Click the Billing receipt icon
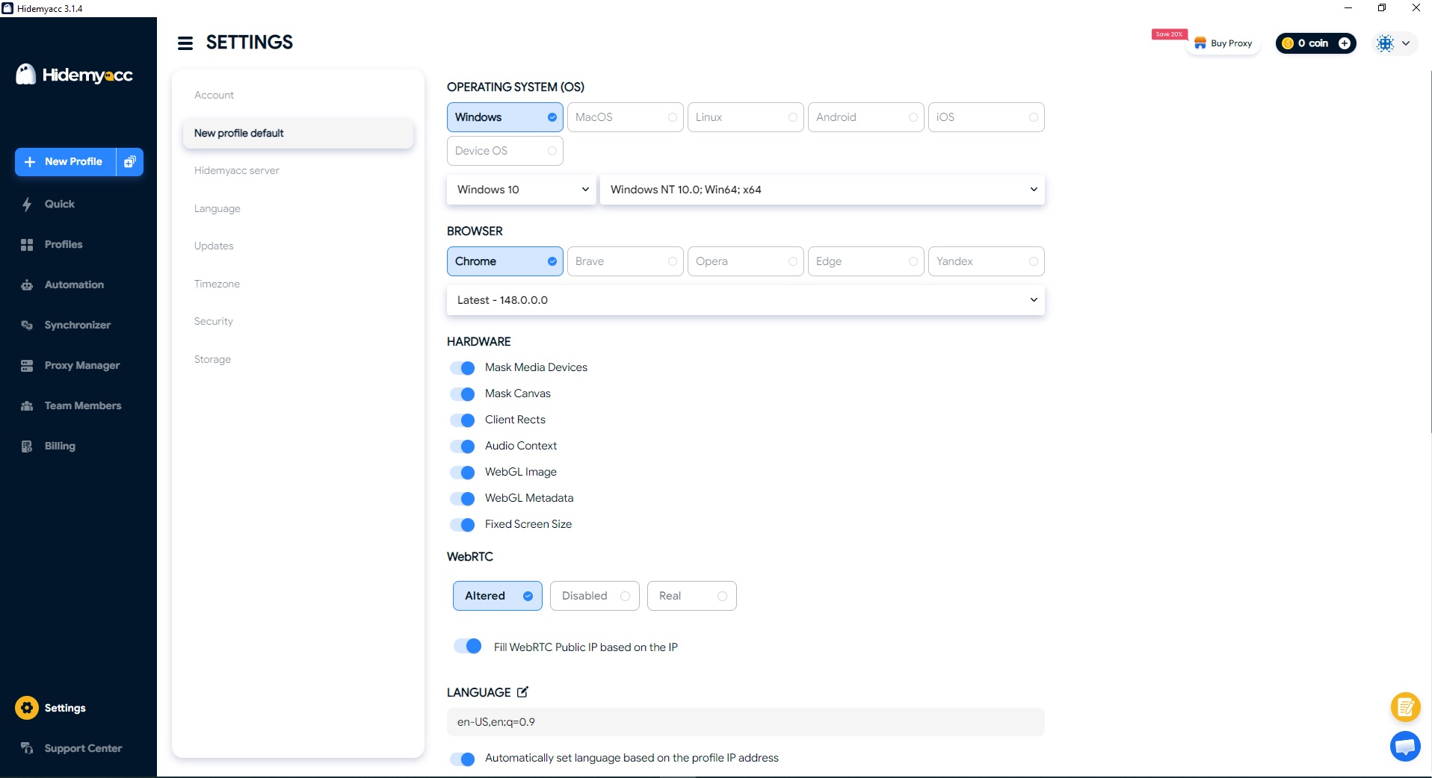The image size is (1432, 778). [x=27, y=446]
